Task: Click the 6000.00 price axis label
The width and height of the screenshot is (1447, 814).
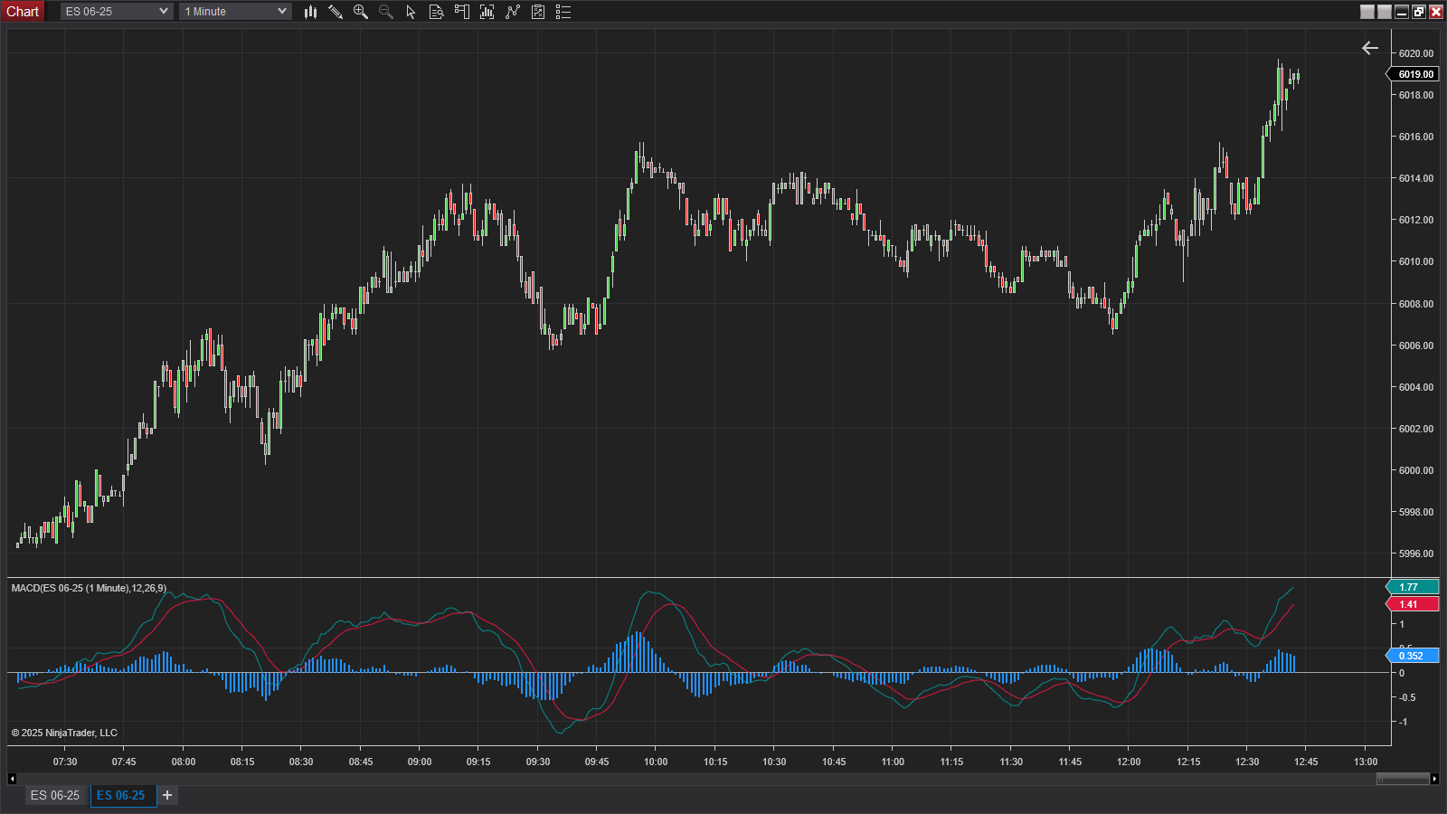Action: 1416,470
